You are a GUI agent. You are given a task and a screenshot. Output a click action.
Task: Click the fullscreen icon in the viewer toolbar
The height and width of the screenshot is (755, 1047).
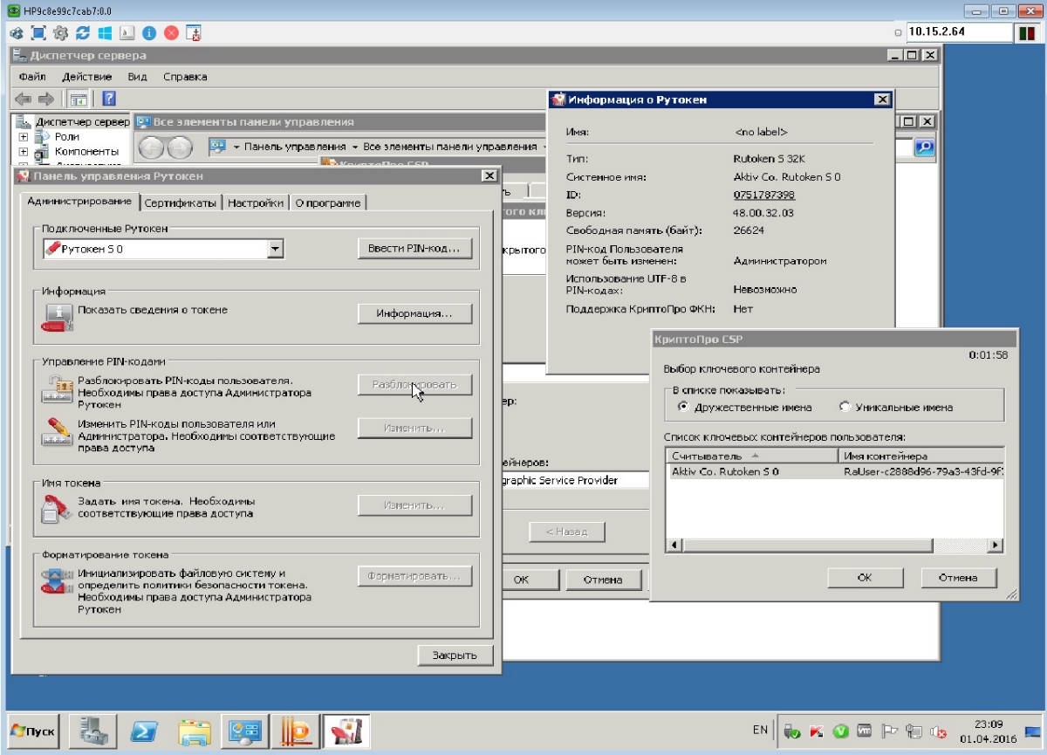(38, 33)
